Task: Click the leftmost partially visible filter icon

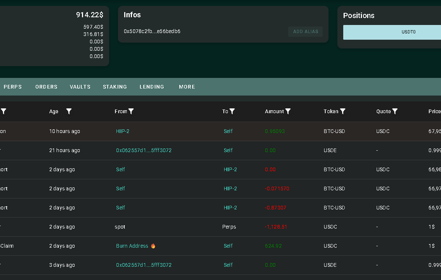Action: coord(4,111)
